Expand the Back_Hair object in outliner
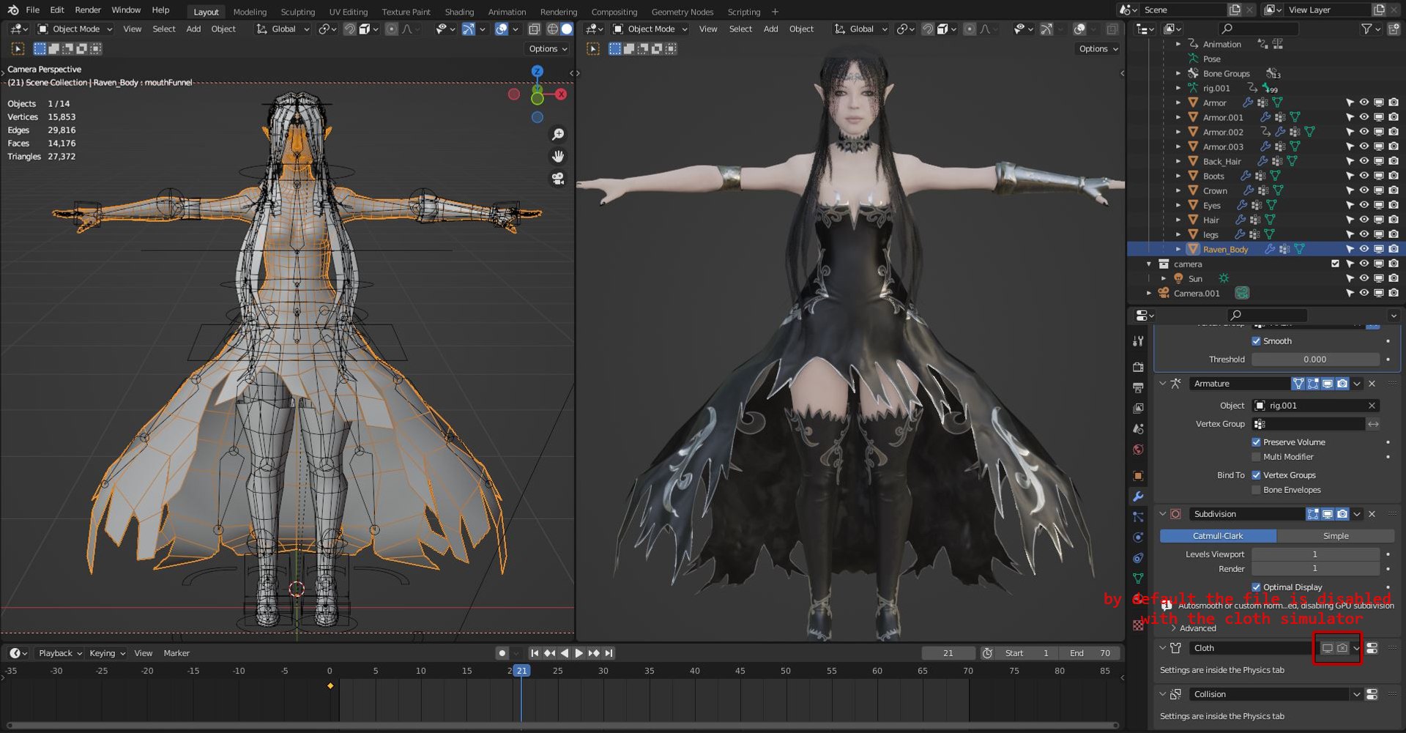The image size is (1406, 733). tap(1178, 161)
